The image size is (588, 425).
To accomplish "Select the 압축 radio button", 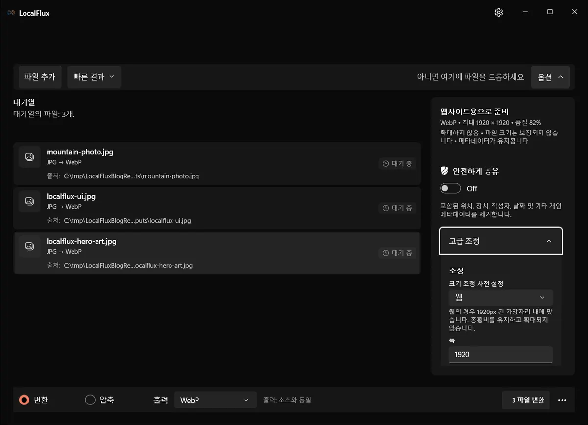I will [x=90, y=400].
